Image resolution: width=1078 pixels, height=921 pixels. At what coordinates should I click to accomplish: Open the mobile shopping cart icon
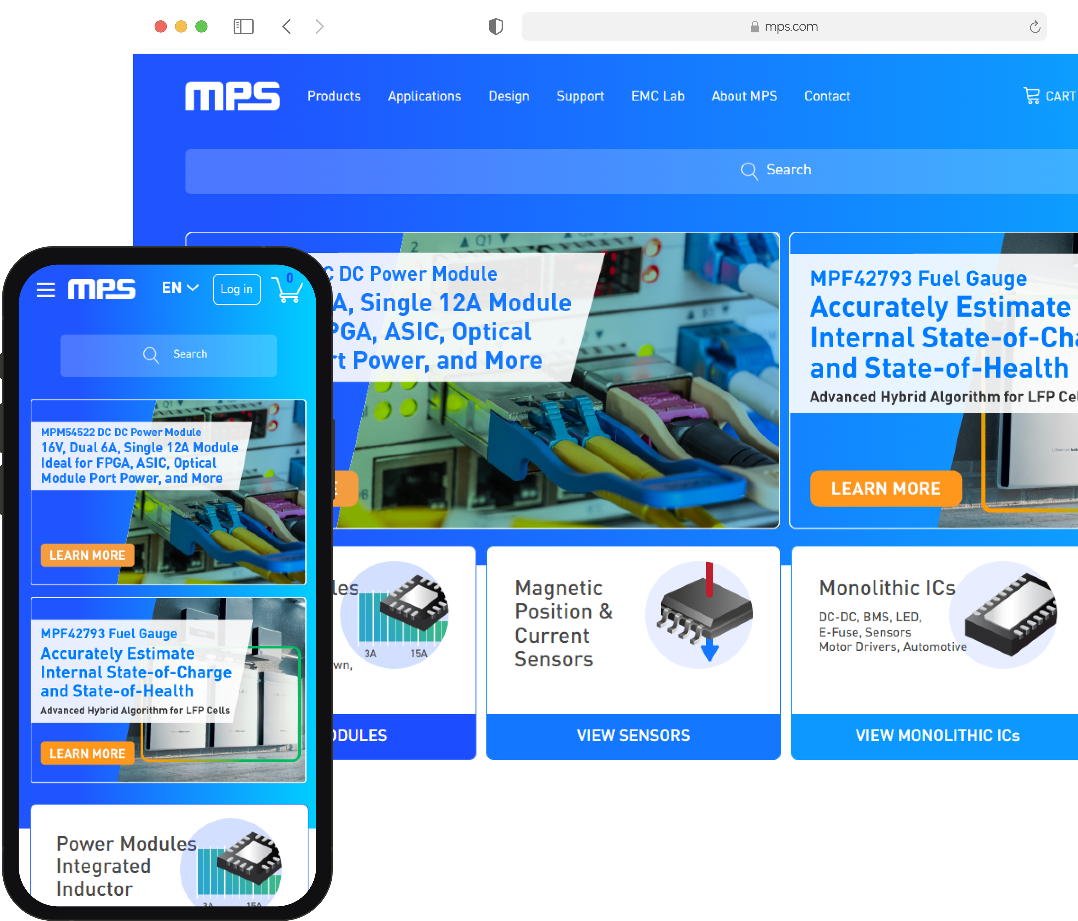287,289
